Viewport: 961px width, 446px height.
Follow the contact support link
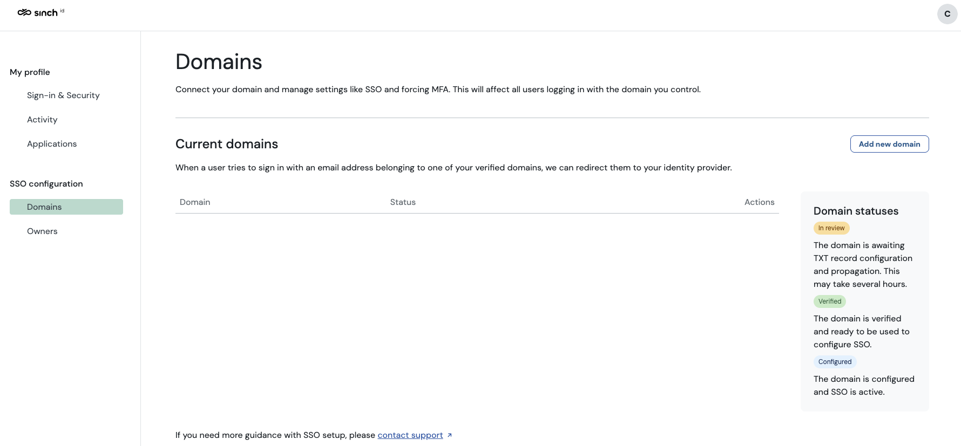tap(410, 435)
